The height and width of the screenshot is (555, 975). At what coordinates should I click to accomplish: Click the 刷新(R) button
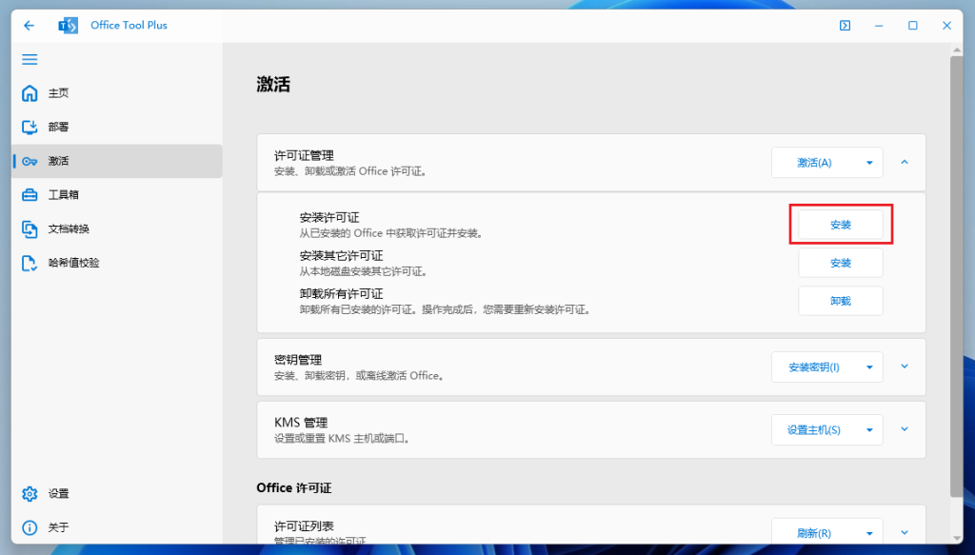(x=814, y=532)
